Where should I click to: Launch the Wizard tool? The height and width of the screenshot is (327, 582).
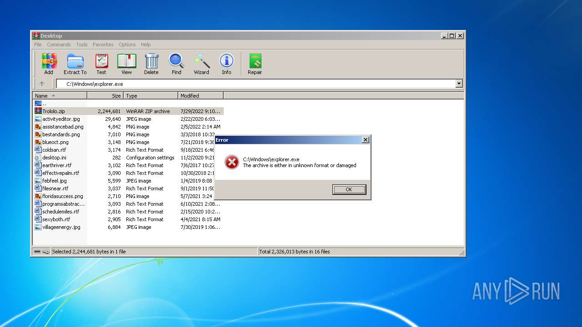201,64
